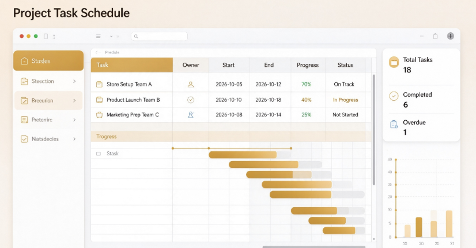The height and width of the screenshot is (248, 476).
Task: Click the On Track status
Action: tap(344, 84)
